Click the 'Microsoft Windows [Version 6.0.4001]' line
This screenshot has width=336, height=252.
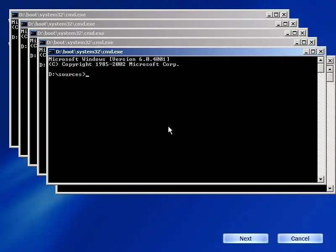pyautogui.click(x=109, y=59)
